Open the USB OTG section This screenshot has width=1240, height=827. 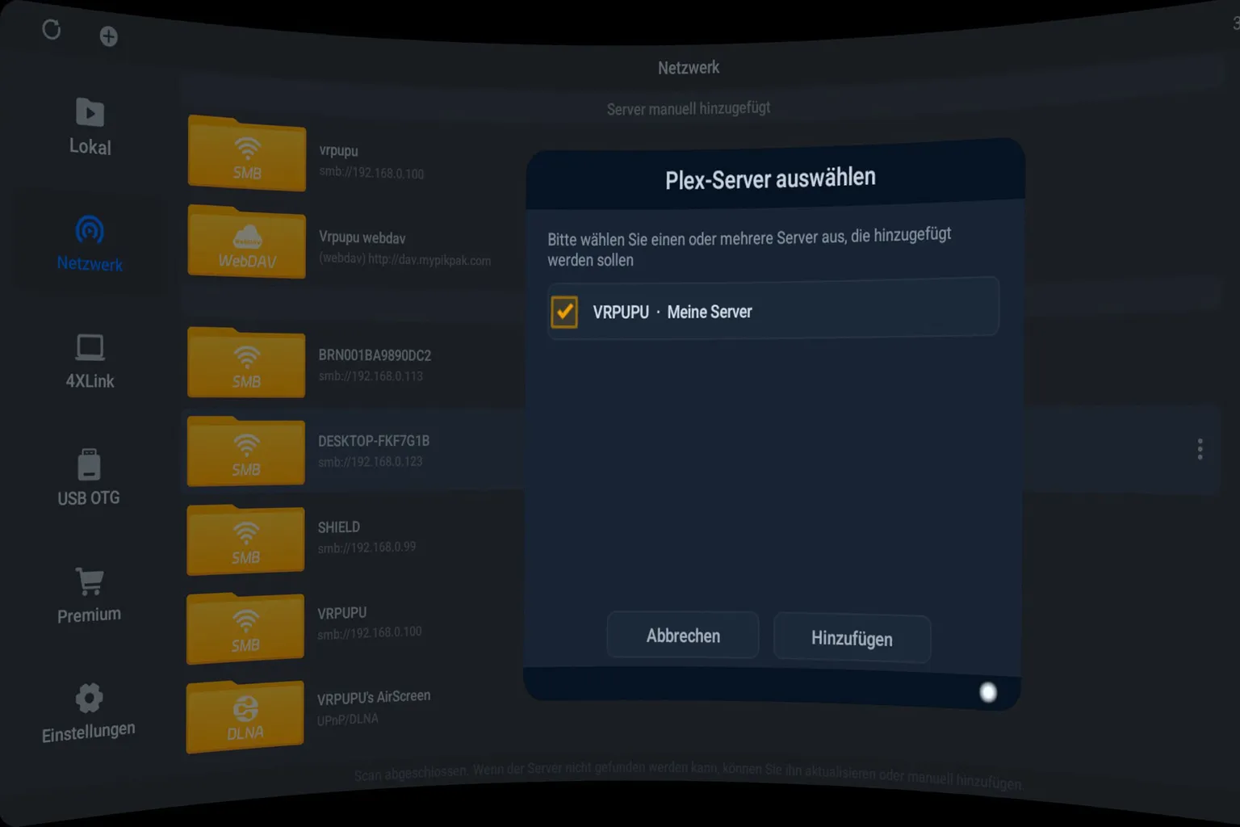tap(89, 478)
